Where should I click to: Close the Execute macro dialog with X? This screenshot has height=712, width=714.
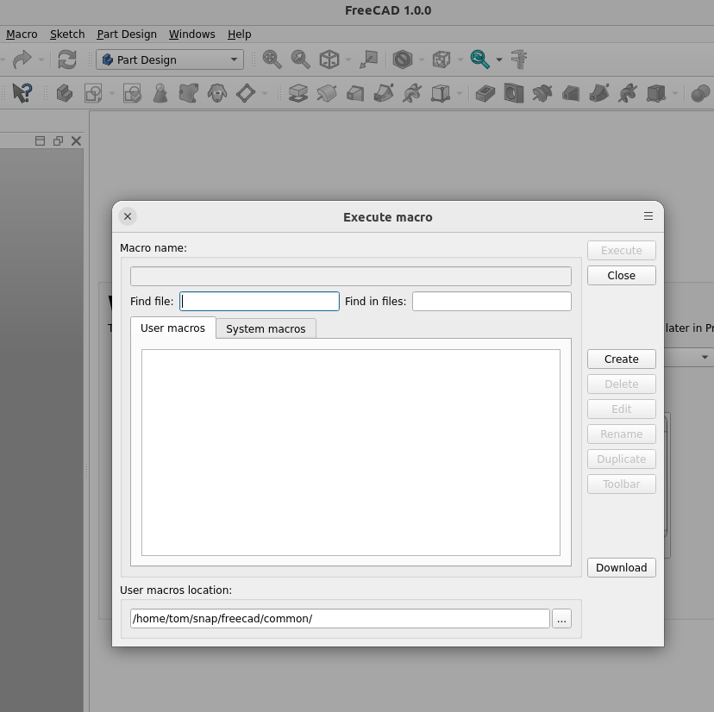tap(128, 216)
